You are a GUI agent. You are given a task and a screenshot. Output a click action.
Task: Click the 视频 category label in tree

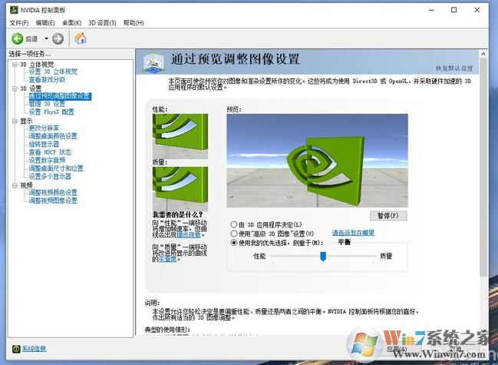26,185
